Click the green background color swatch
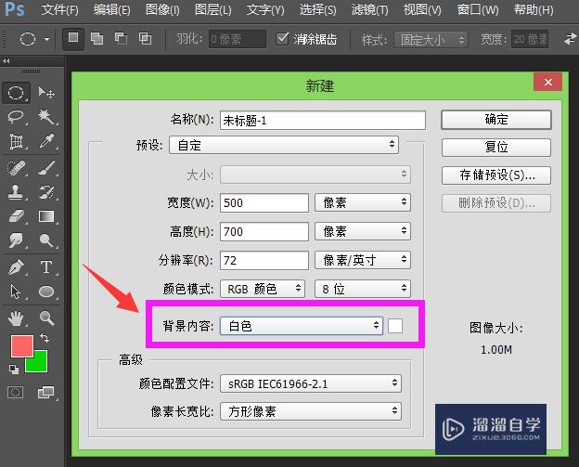 (40, 364)
